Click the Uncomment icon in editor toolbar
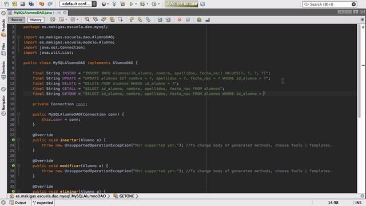This screenshot has width=366, height=206. click(208, 19)
